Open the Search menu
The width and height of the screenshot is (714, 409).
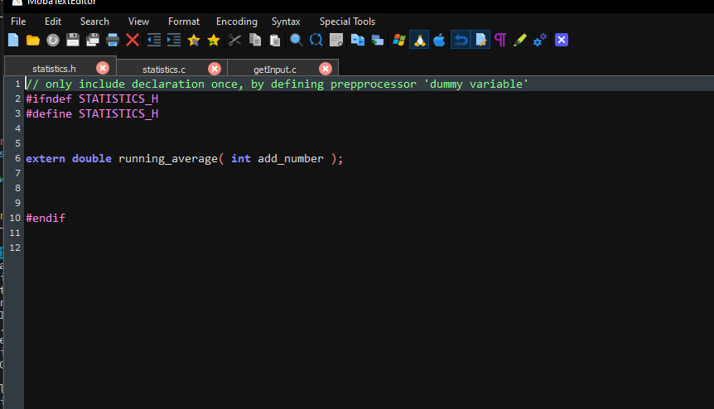point(94,22)
